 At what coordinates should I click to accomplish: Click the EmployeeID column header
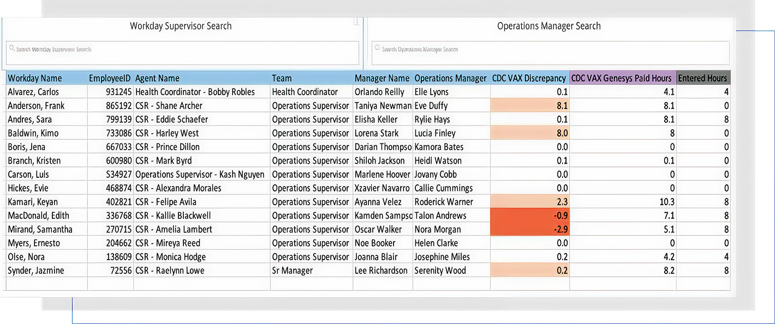tap(110, 78)
